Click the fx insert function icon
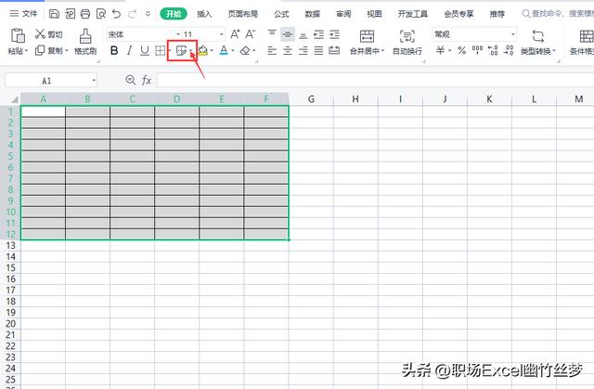594x389 pixels. pyautogui.click(x=147, y=80)
